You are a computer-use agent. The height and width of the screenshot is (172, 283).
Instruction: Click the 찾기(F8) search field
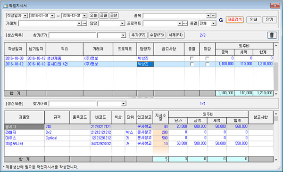(x=72, y=104)
